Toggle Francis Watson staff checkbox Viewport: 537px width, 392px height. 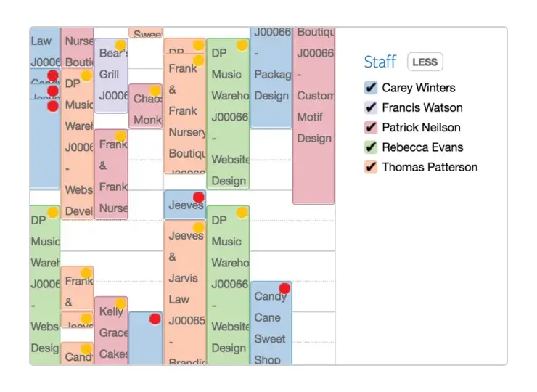click(371, 107)
